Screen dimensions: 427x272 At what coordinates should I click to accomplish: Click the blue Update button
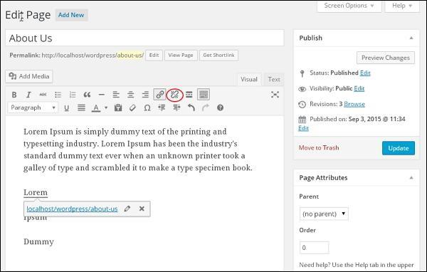tap(399, 148)
